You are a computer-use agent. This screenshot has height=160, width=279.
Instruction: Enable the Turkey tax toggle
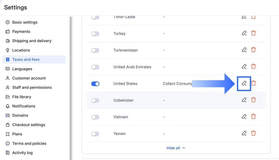click(x=95, y=34)
